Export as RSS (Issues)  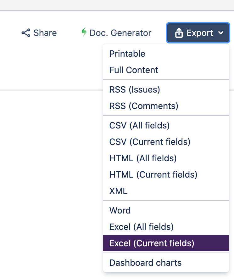tap(135, 90)
